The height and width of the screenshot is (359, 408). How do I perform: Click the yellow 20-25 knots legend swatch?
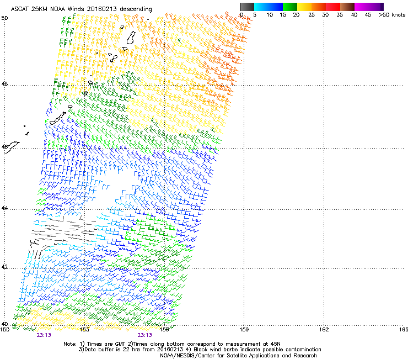(304, 7)
